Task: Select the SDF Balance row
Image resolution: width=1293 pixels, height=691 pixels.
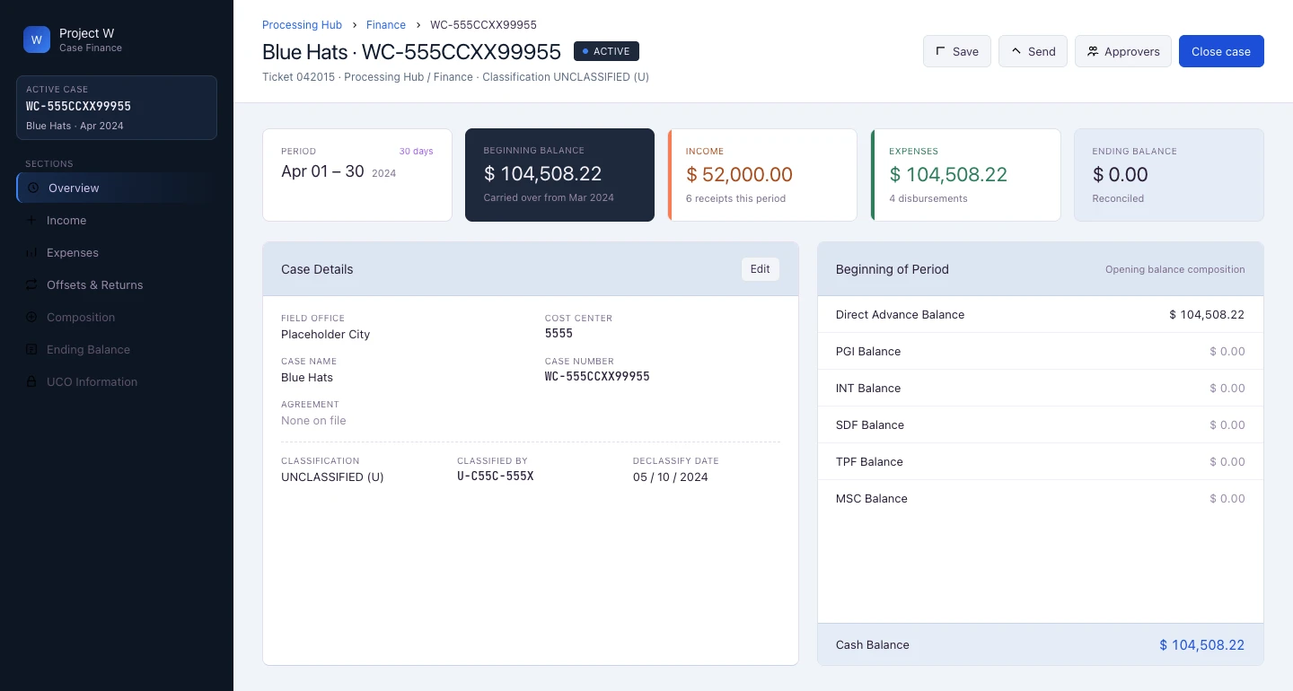Action: pos(1041,425)
